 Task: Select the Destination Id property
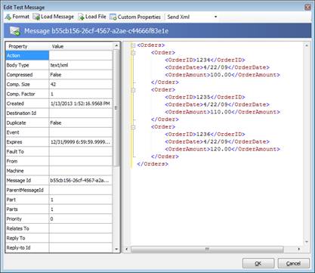(59, 113)
